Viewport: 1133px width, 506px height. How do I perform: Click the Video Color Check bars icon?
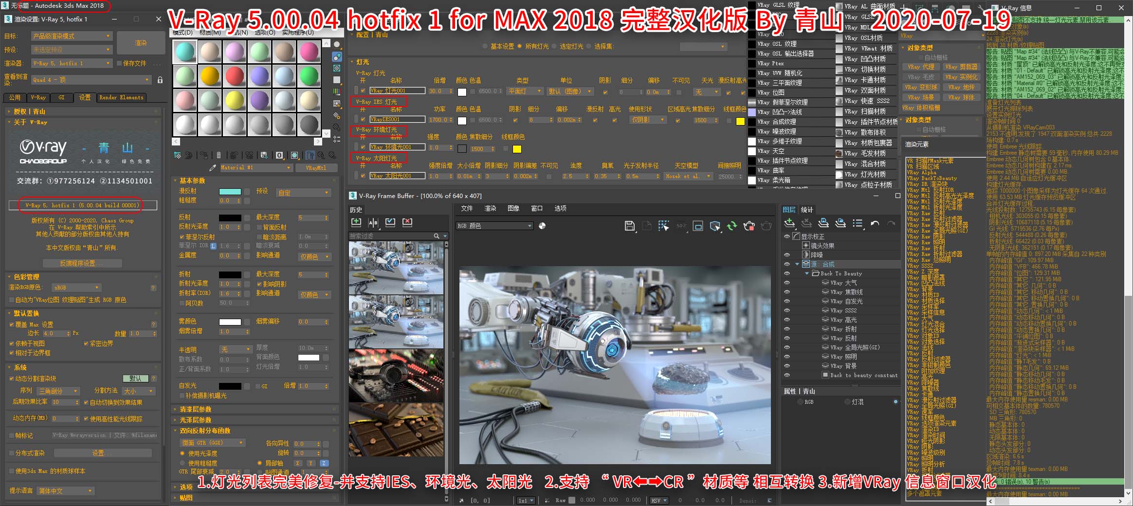tap(337, 91)
